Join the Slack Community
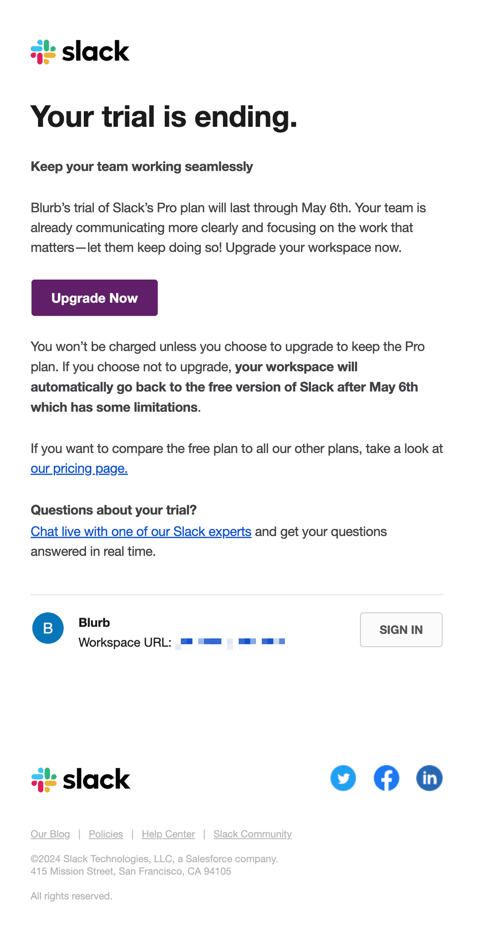Screen dimensions: 479x925 pyautogui.click(x=252, y=834)
